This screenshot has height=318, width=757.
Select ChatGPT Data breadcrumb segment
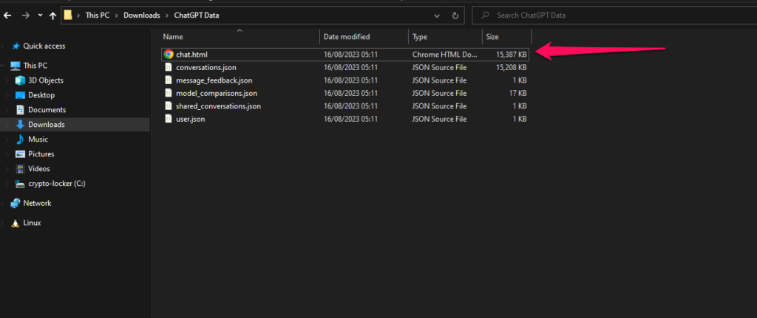[x=197, y=15]
